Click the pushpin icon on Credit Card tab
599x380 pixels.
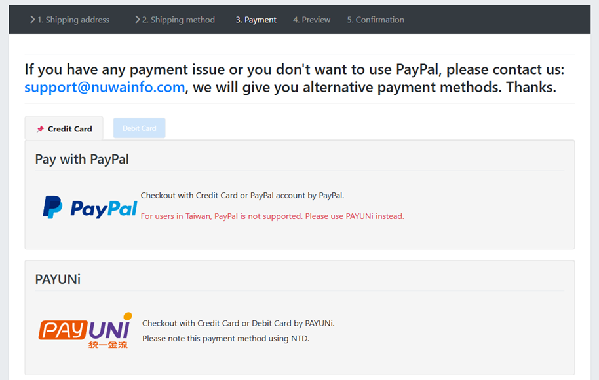pyautogui.click(x=40, y=130)
